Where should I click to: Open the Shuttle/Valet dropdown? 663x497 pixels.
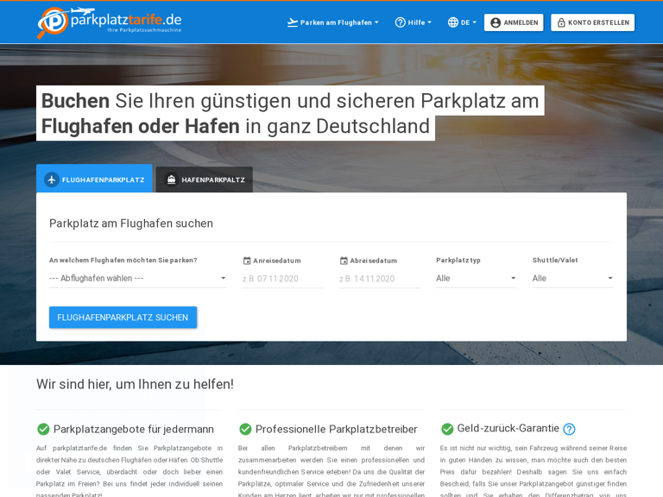(x=572, y=278)
